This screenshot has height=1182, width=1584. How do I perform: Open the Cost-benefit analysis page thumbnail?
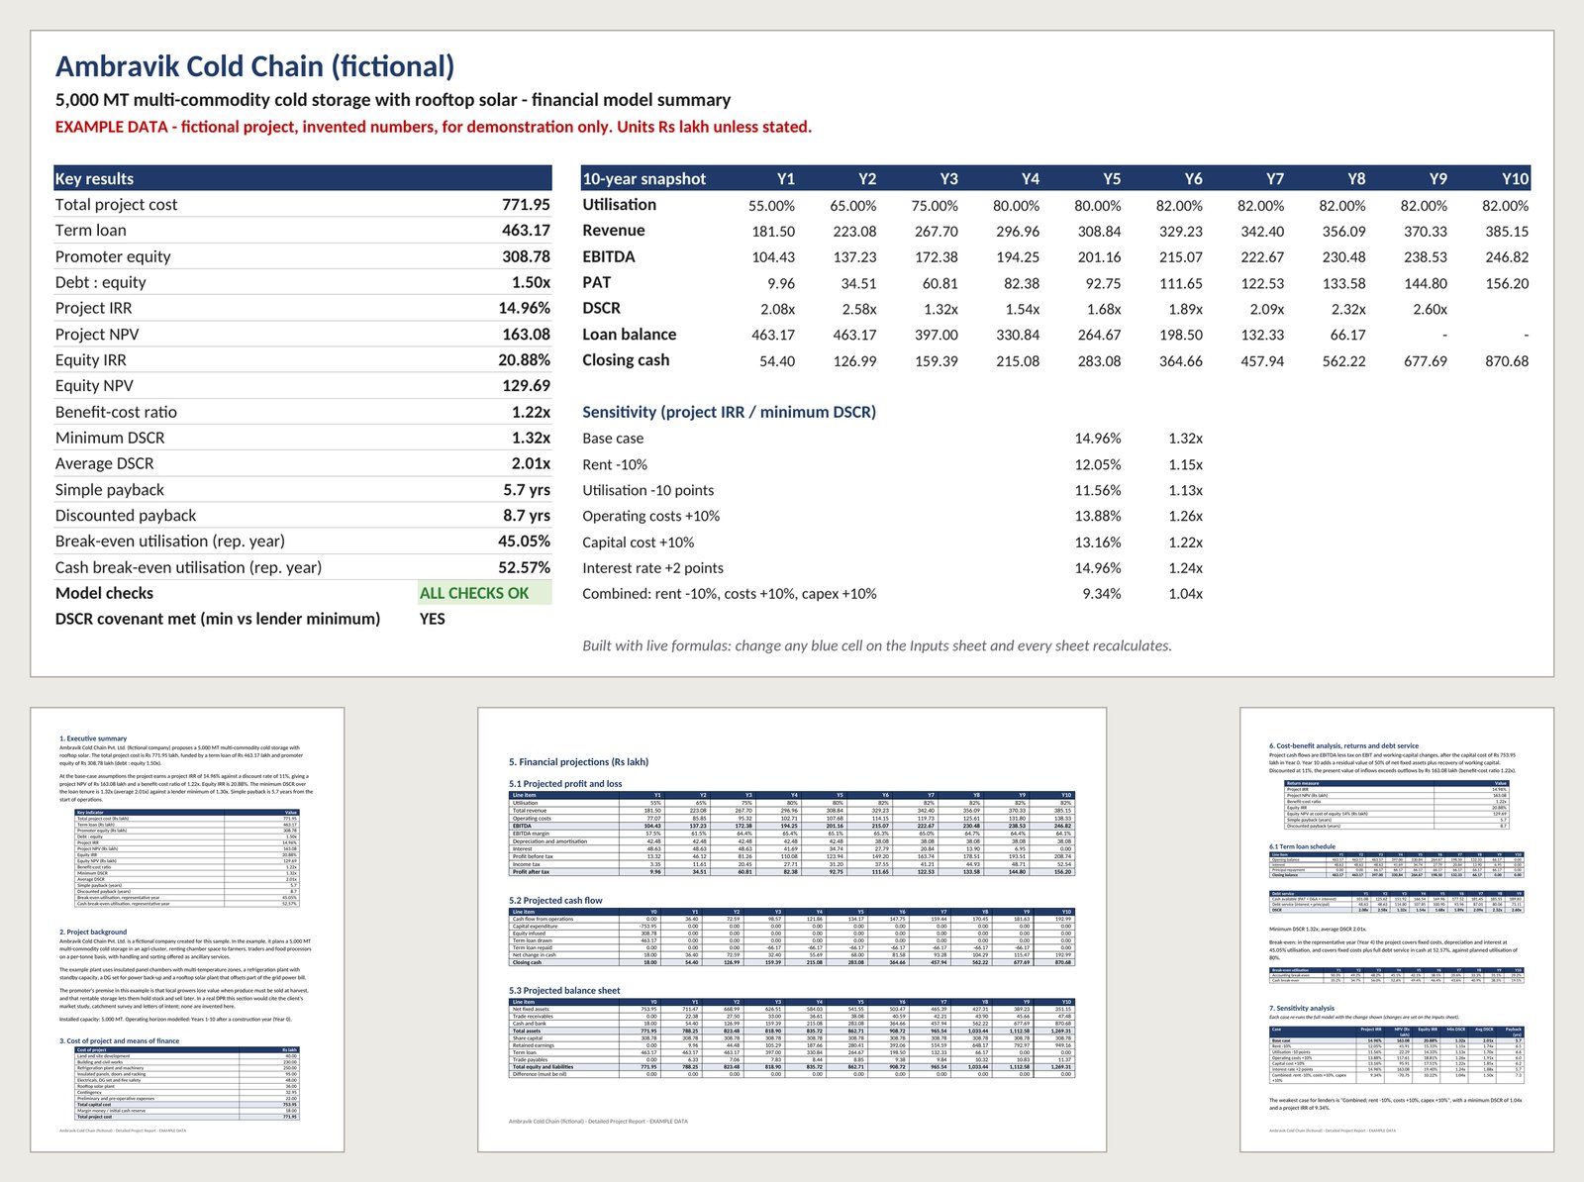pos(1397,930)
